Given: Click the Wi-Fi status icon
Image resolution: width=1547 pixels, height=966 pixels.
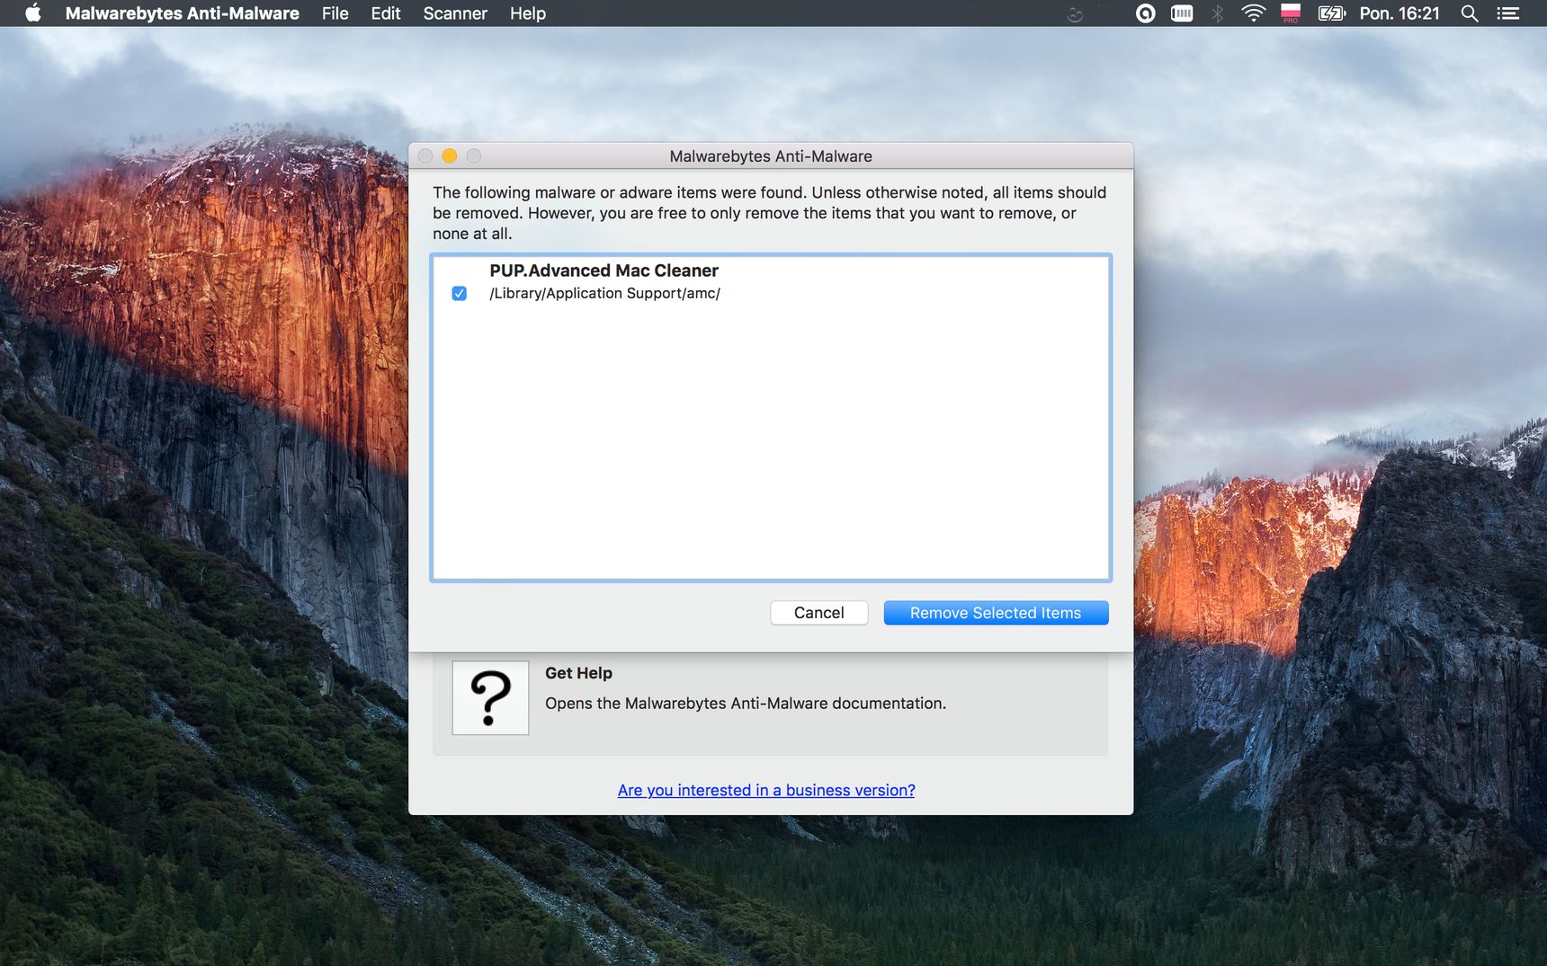Looking at the screenshot, I should (x=1253, y=13).
